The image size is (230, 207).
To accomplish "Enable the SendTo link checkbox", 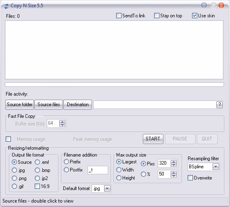I will click(119, 16).
